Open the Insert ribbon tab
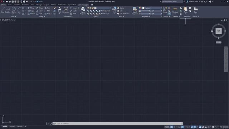The image size is (229, 129). (x=10, y=5)
